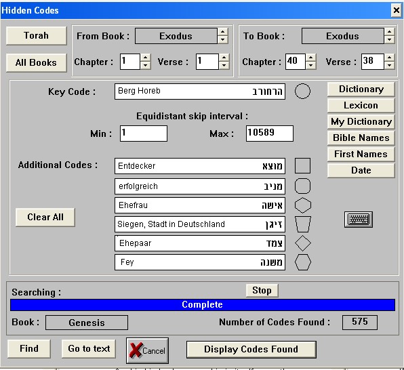404x370 pixels.
Task: Increase the To Book verse value
Action: tap(389, 58)
